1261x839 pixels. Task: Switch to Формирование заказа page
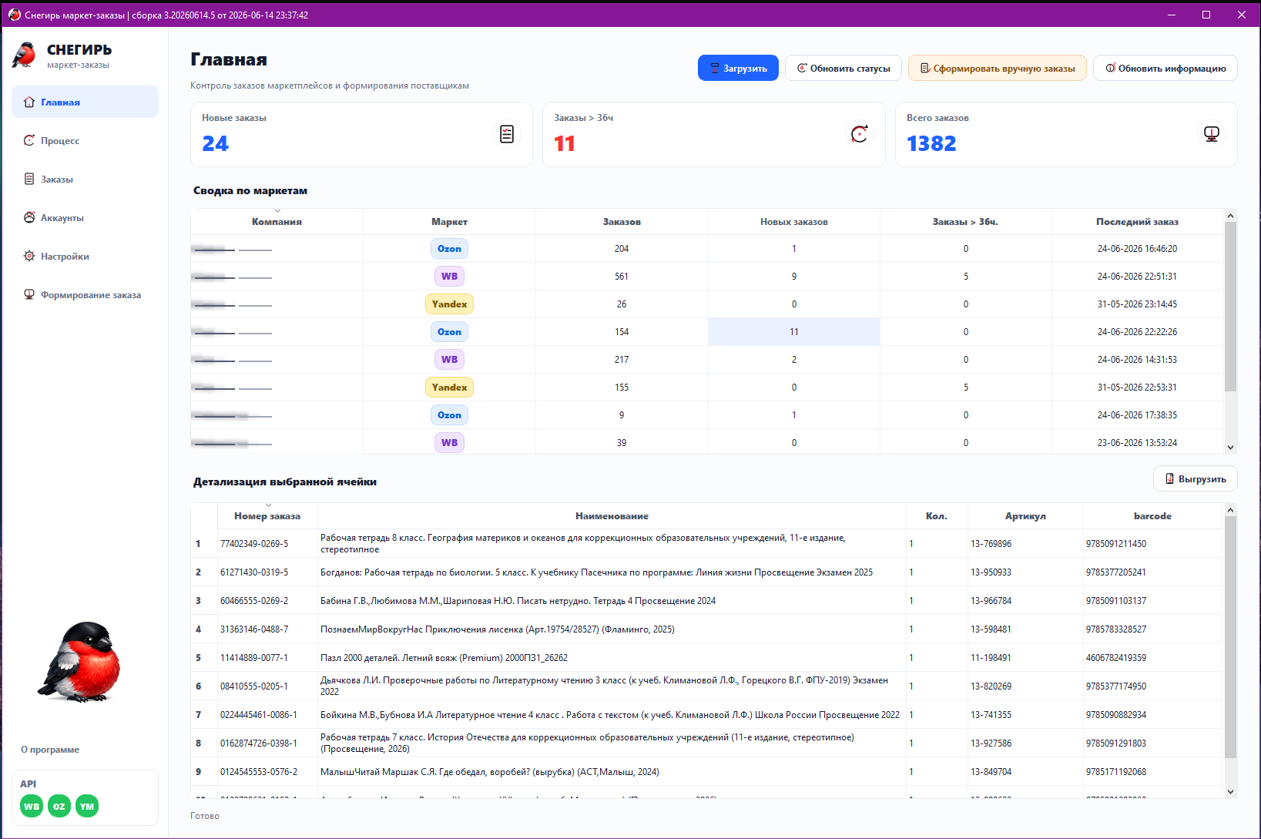pyautogui.click(x=85, y=294)
